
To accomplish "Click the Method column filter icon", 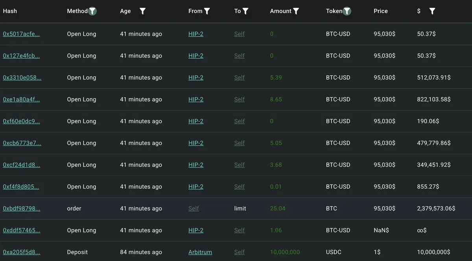I will (x=92, y=11).
